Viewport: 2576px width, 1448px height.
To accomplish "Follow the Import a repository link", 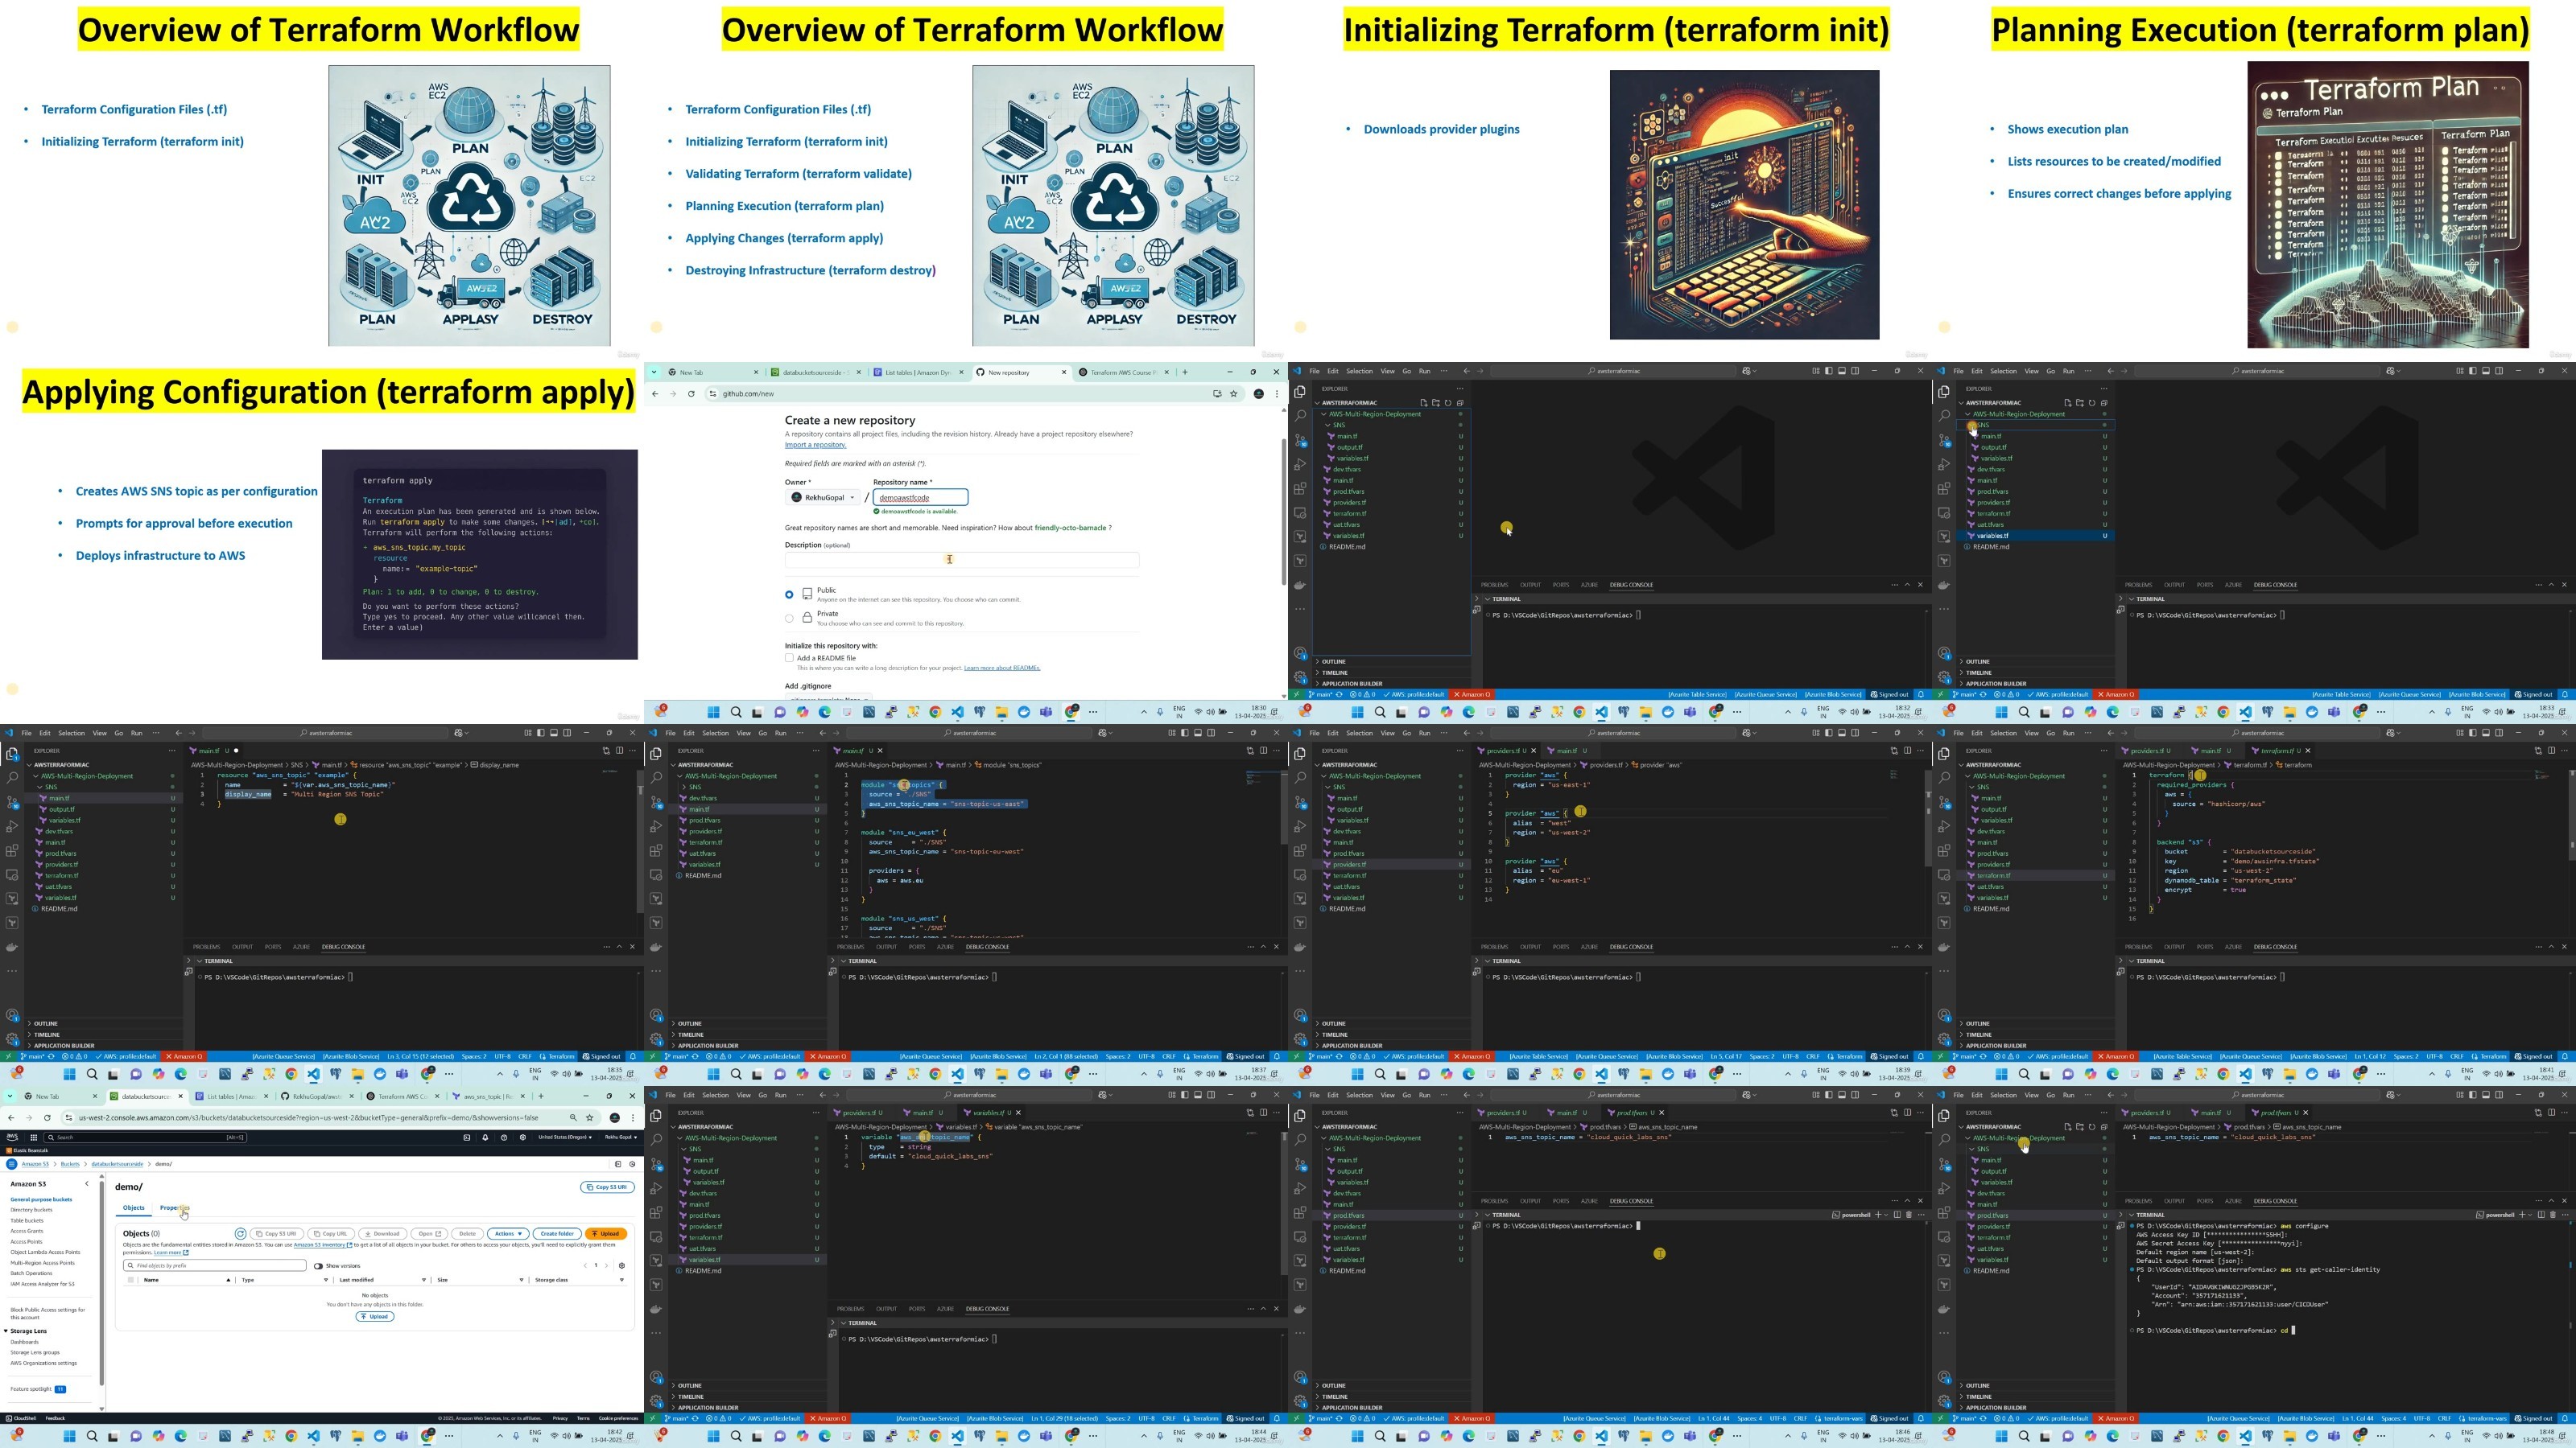I will click(815, 445).
